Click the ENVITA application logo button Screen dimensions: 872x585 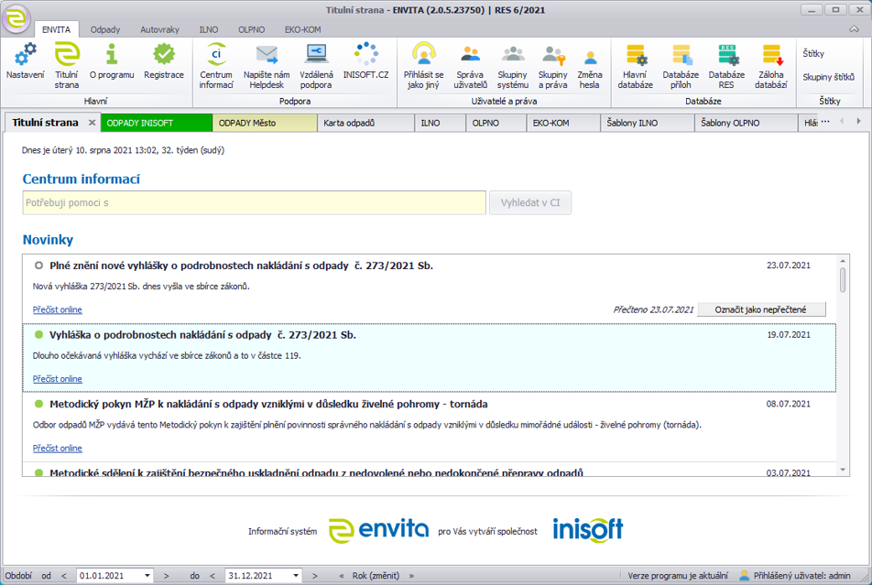point(16,18)
